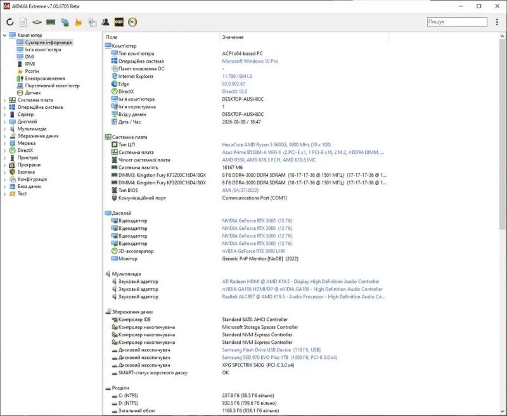Open the sensor gauge toolbar icon
This screenshot has height=416, width=507.
132,22
